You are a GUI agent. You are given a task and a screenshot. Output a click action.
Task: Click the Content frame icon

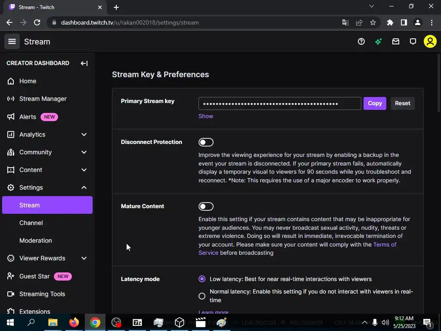point(11,170)
